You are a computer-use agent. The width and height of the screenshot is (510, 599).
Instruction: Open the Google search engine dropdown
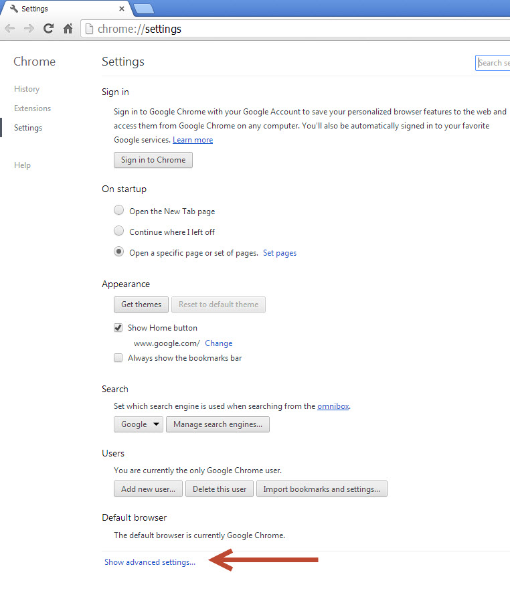click(x=139, y=424)
